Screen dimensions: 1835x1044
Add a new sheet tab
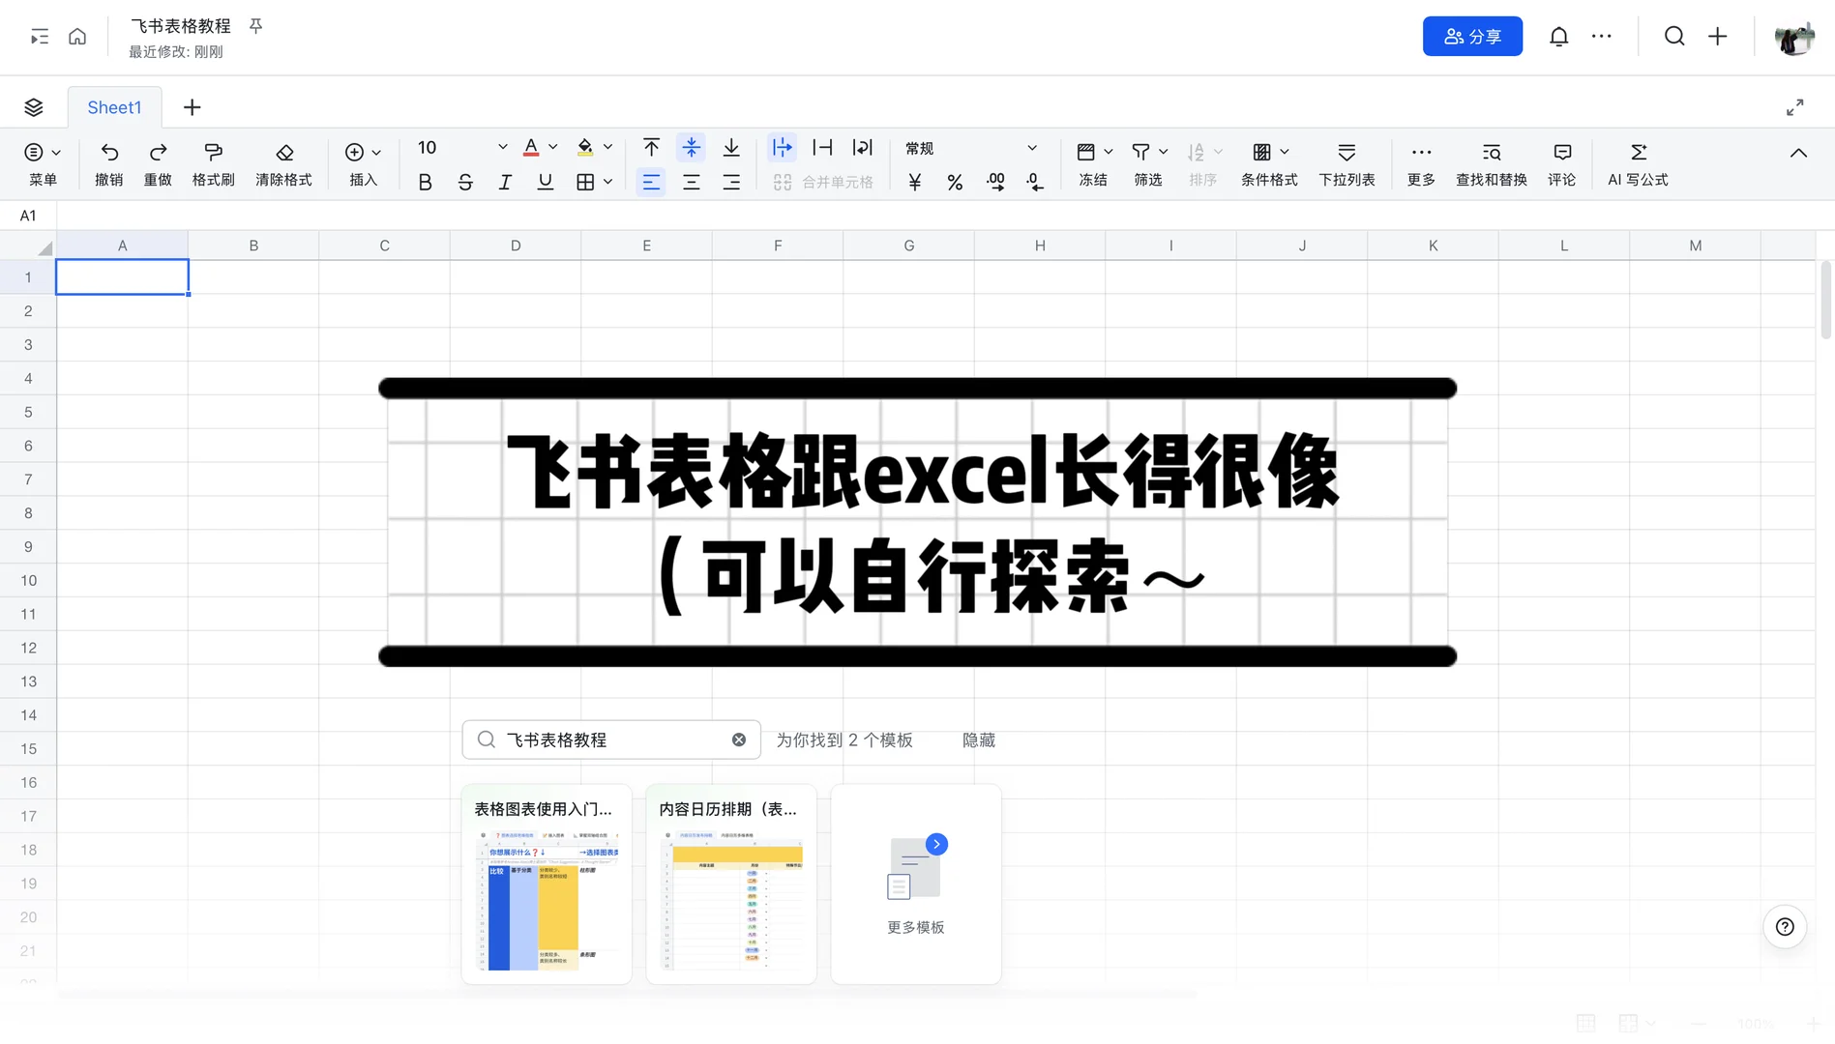tap(192, 107)
